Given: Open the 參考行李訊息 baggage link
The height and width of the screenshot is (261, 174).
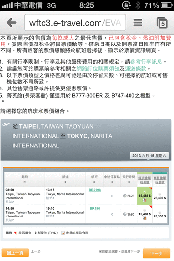Looking at the screenshot, I should click(146, 62).
